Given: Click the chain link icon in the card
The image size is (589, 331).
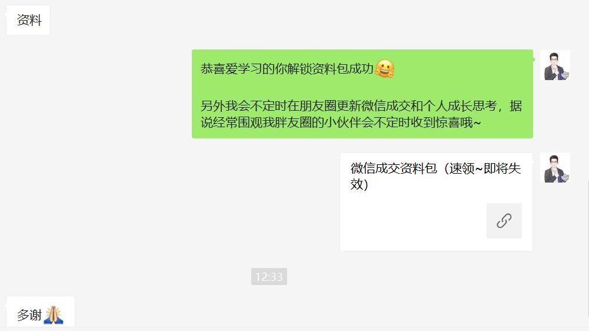Looking at the screenshot, I should point(504,221).
